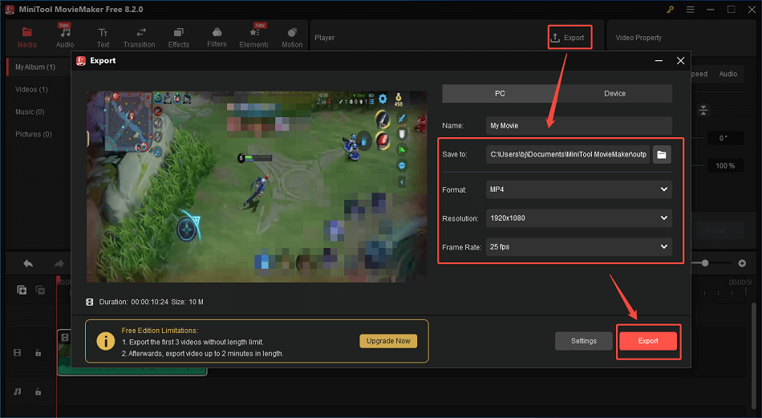Click the Name field showing My Movie
This screenshot has height=418, width=762.
pyautogui.click(x=579, y=125)
